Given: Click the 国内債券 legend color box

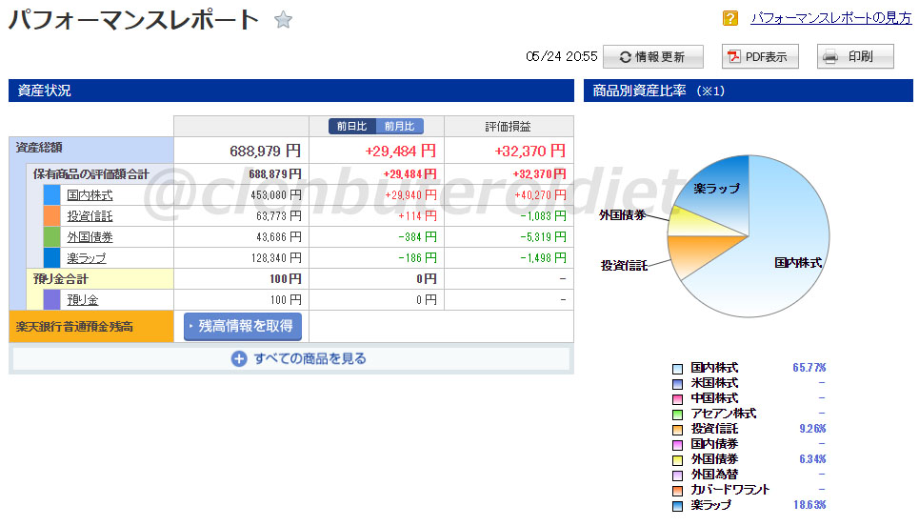Looking at the screenshot, I should 677,445.
